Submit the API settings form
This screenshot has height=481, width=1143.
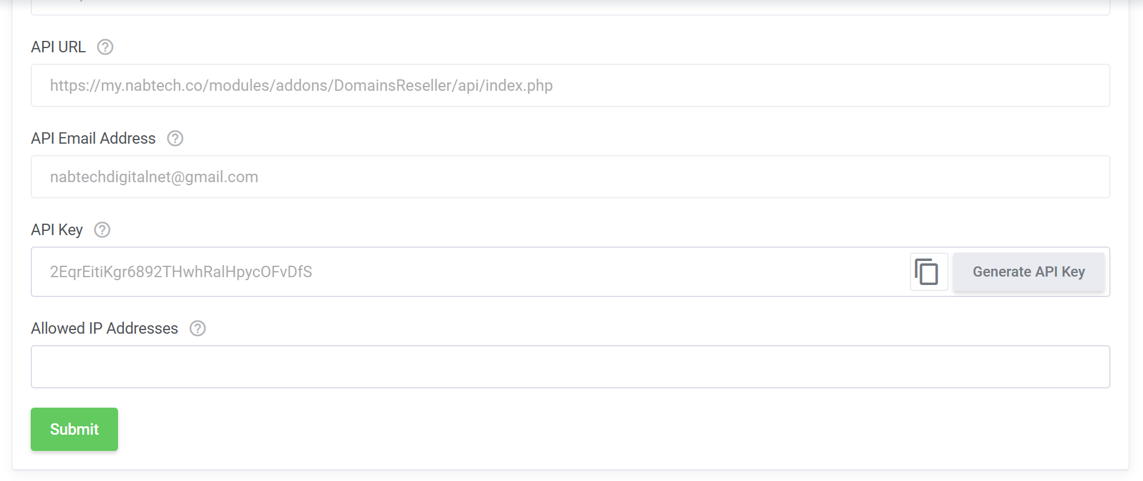[x=74, y=429]
